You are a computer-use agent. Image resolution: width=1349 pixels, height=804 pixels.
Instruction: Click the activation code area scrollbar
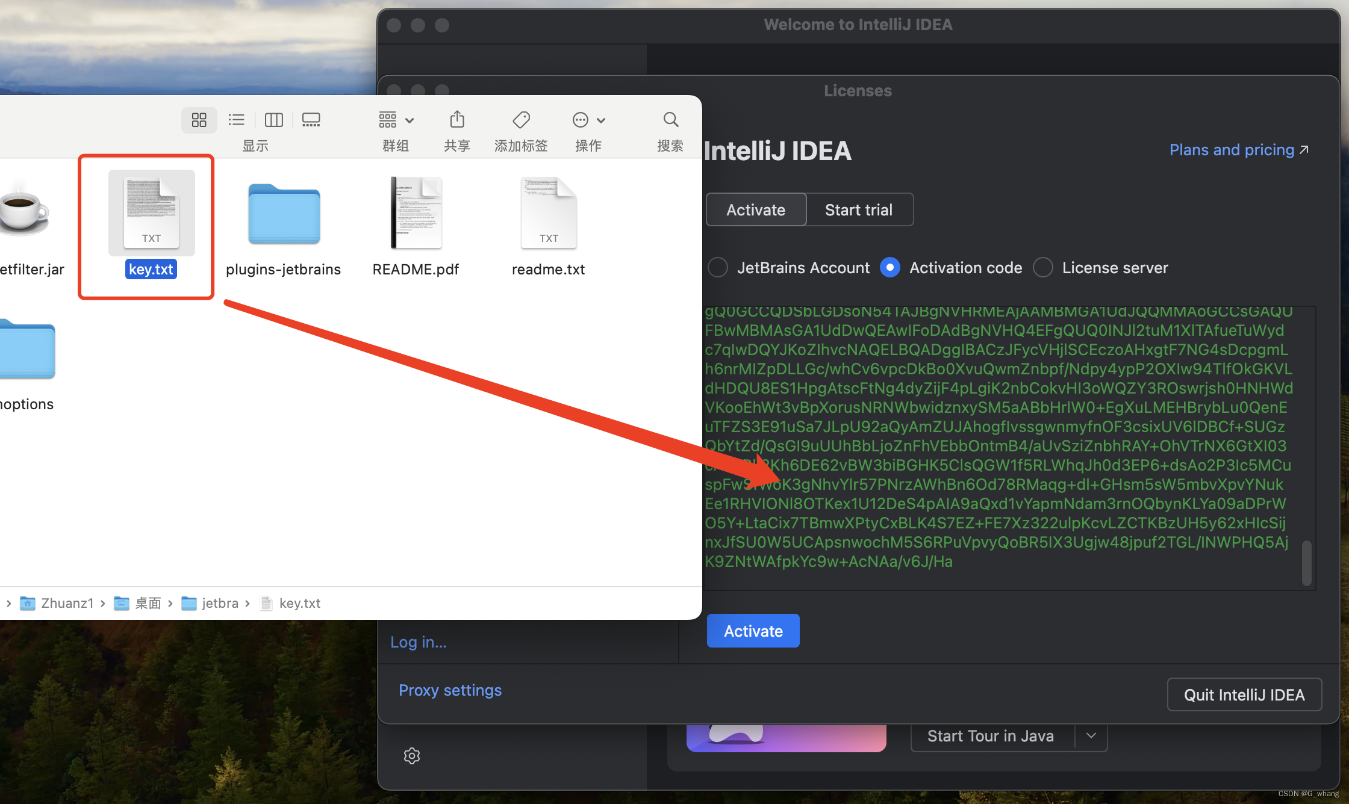1307,563
